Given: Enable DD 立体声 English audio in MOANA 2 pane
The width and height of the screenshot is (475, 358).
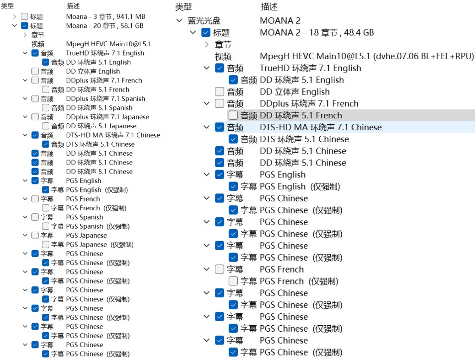Looking at the screenshot, I should 219,92.
